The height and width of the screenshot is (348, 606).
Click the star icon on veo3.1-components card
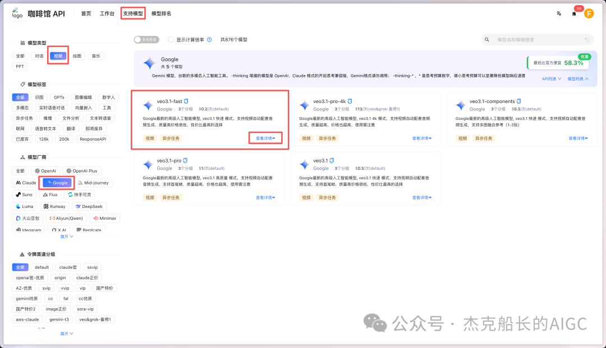[x=461, y=105]
